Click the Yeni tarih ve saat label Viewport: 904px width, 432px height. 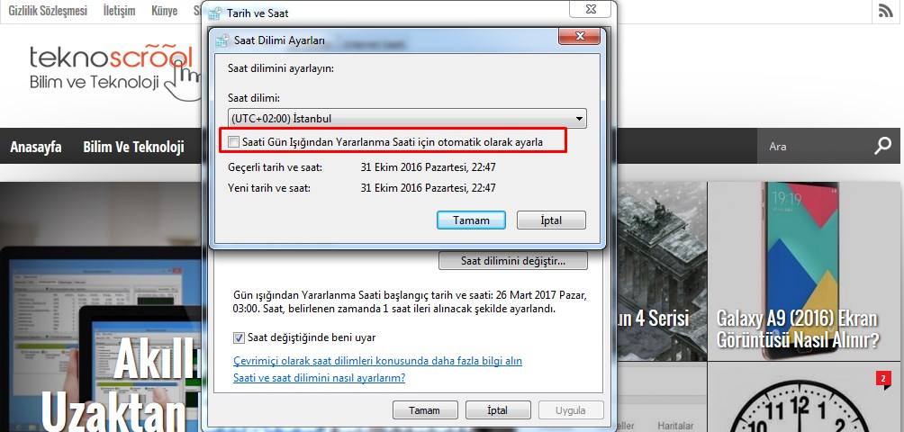(269, 187)
